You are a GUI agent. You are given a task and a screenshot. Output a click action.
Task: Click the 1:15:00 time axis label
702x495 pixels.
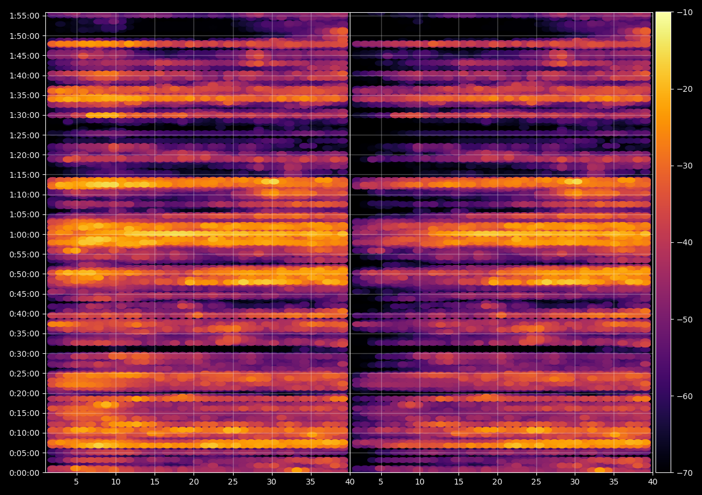coord(26,175)
